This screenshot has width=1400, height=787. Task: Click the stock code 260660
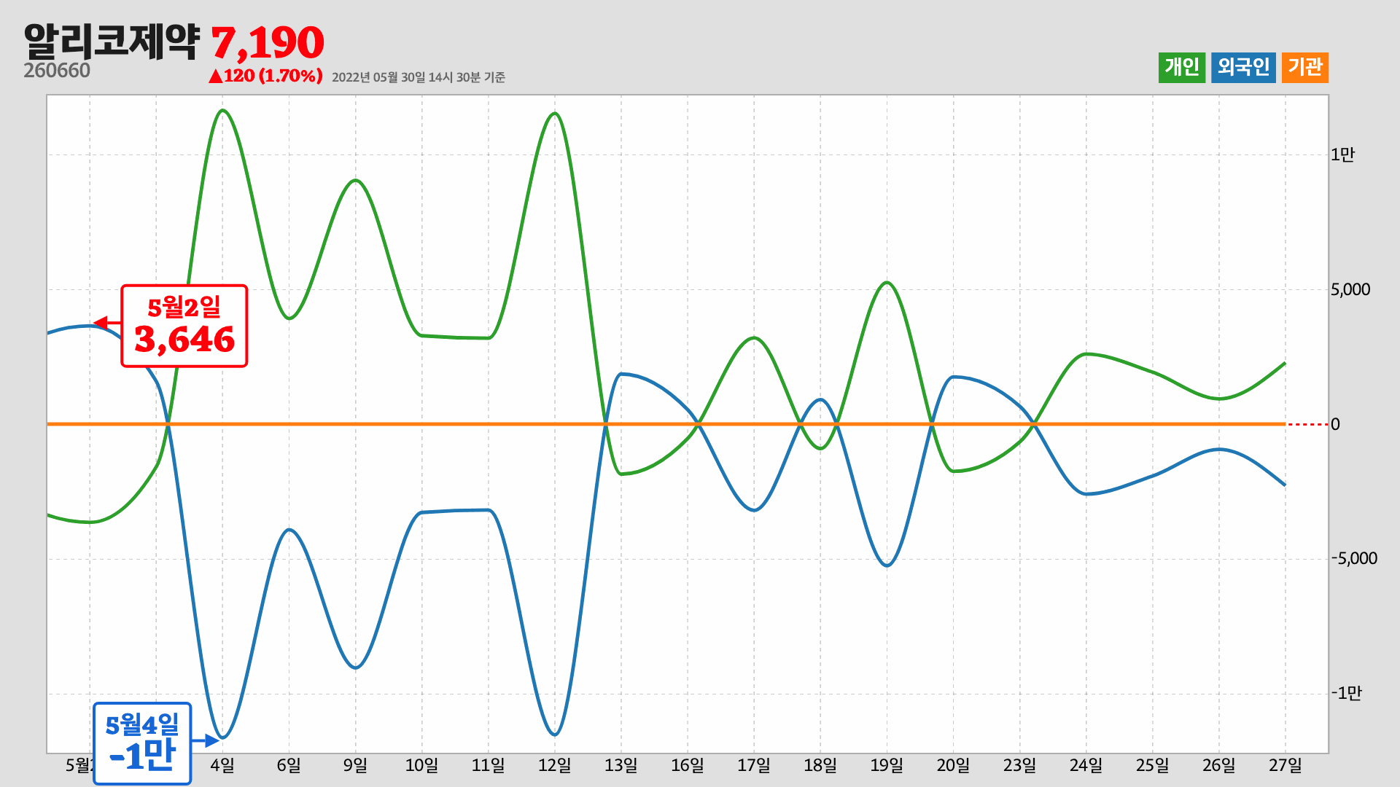57,71
